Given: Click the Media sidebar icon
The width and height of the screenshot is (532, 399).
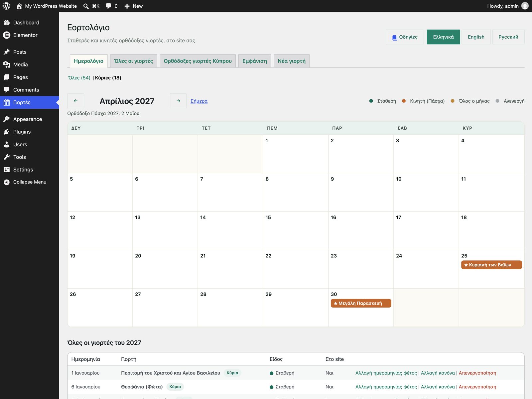Looking at the screenshot, I should coord(7,65).
